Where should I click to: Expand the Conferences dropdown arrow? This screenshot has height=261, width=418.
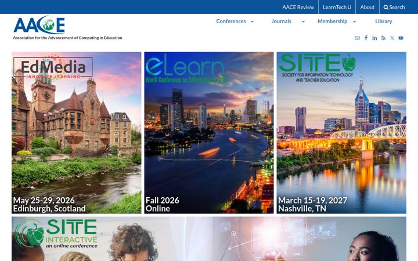tap(252, 21)
